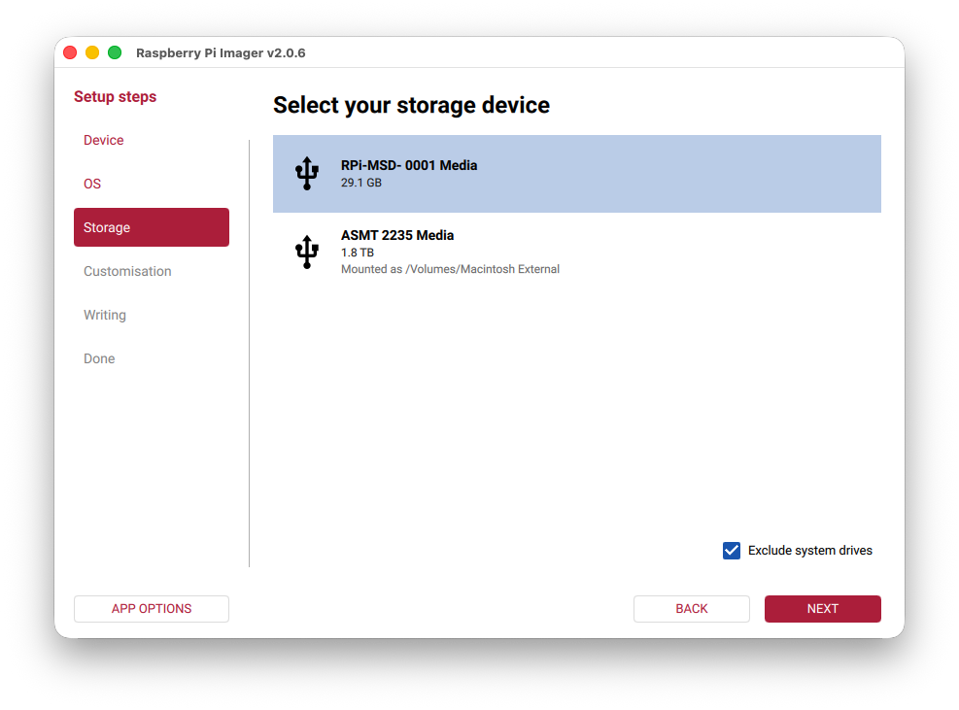959x710 pixels.
Task: Click the 'Mounted as /Volumes/Macintosh External' text
Action: pyautogui.click(x=450, y=269)
